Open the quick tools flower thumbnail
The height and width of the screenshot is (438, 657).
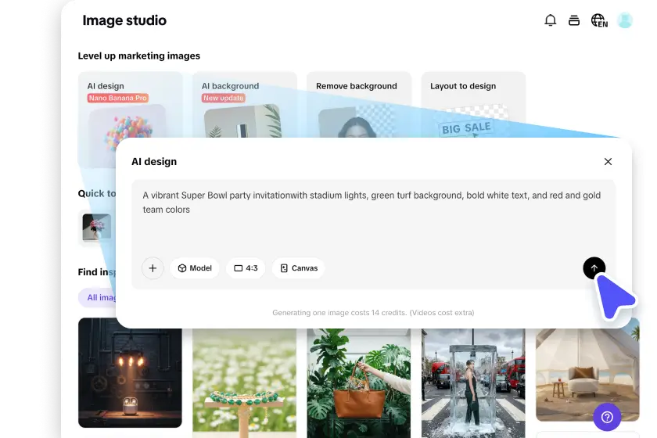tap(97, 228)
